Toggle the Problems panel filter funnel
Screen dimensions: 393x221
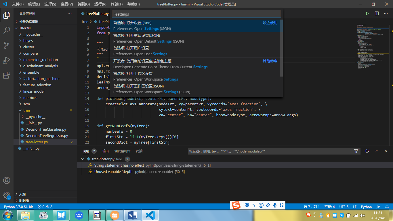point(356,151)
